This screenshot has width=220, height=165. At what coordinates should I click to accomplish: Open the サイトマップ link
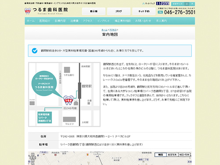coord(150,4)
